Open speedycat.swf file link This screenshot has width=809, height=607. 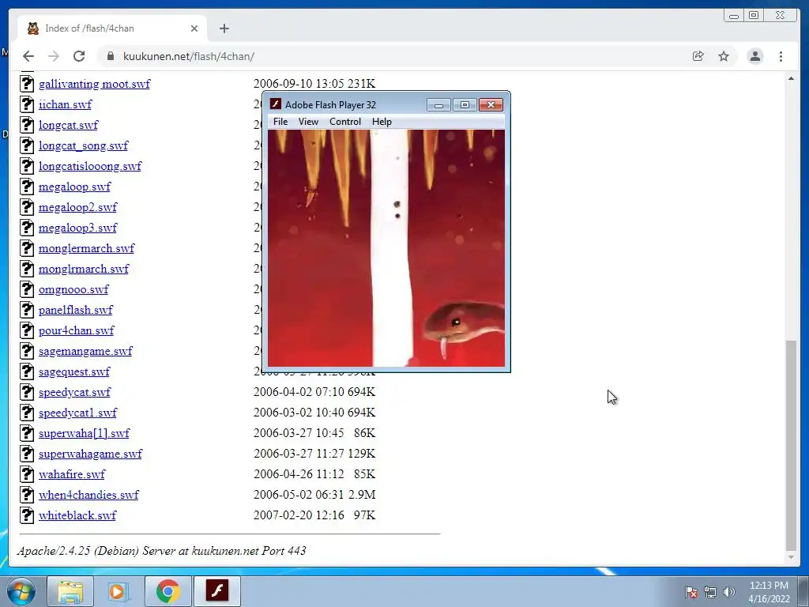click(x=74, y=392)
